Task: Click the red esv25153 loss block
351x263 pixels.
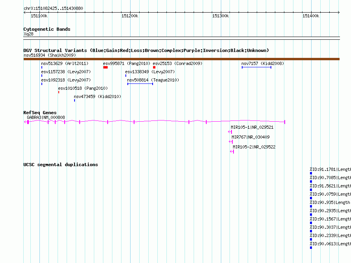Action: pyautogui.click(x=154, y=67)
